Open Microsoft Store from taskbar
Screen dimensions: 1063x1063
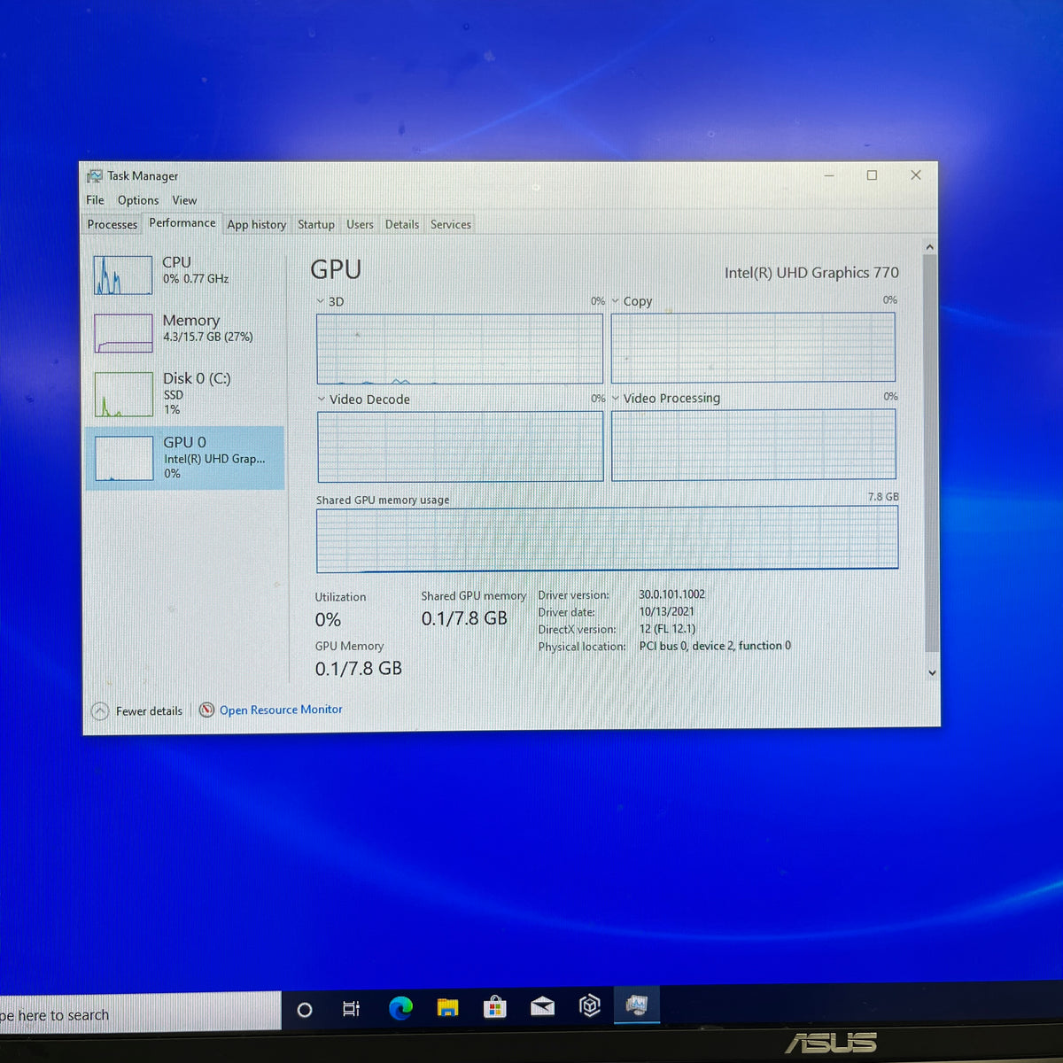495,1006
